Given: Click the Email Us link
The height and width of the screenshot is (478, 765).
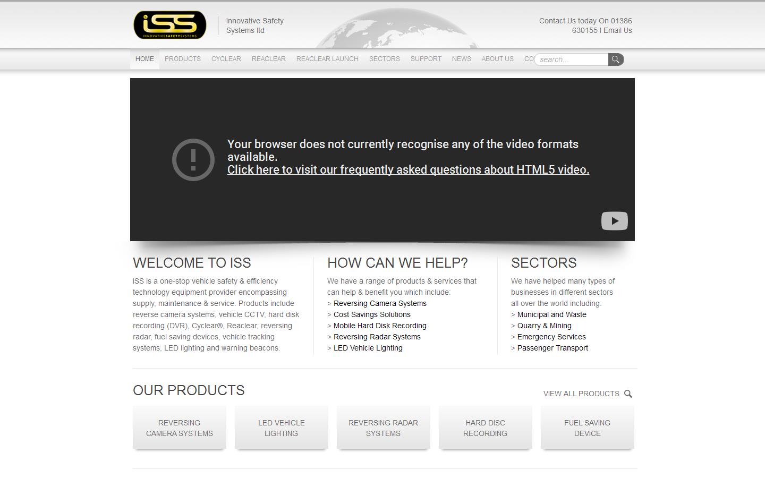Looking at the screenshot, I should [x=618, y=30].
